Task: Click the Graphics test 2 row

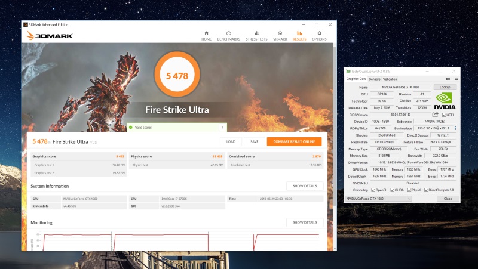Action: [79, 172]
